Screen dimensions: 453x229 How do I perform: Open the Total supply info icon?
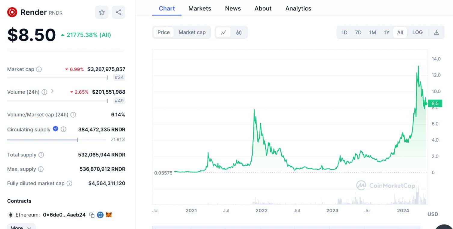pyautogui.click(x=41, y=155)
